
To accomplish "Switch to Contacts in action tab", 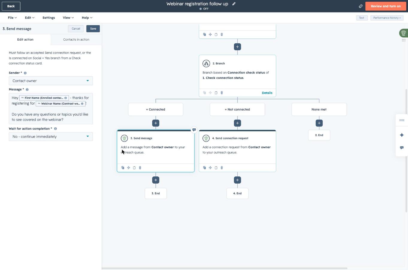I will coord(76,39).
